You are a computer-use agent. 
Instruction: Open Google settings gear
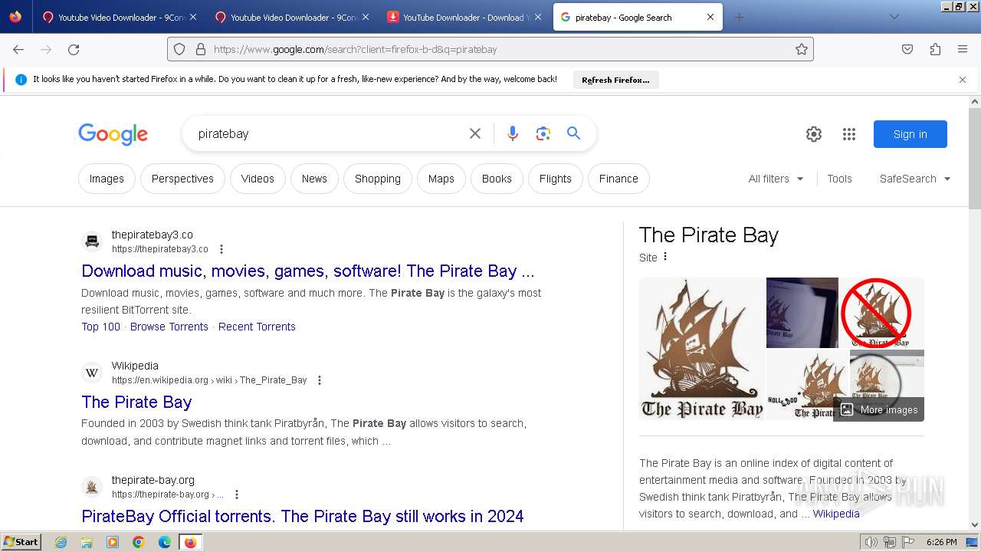(x=814, y=134)
